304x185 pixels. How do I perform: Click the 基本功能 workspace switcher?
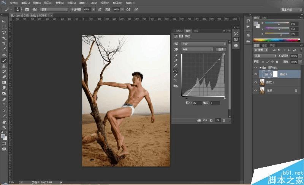(x=291, y=9)
